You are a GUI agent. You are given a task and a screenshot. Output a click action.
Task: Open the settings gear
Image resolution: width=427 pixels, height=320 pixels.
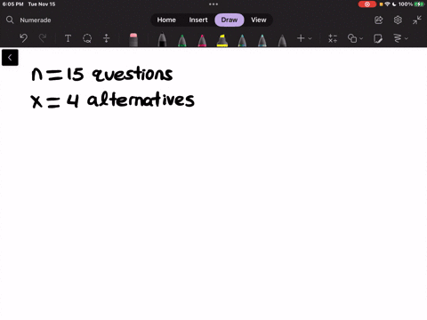pos(398,20)
